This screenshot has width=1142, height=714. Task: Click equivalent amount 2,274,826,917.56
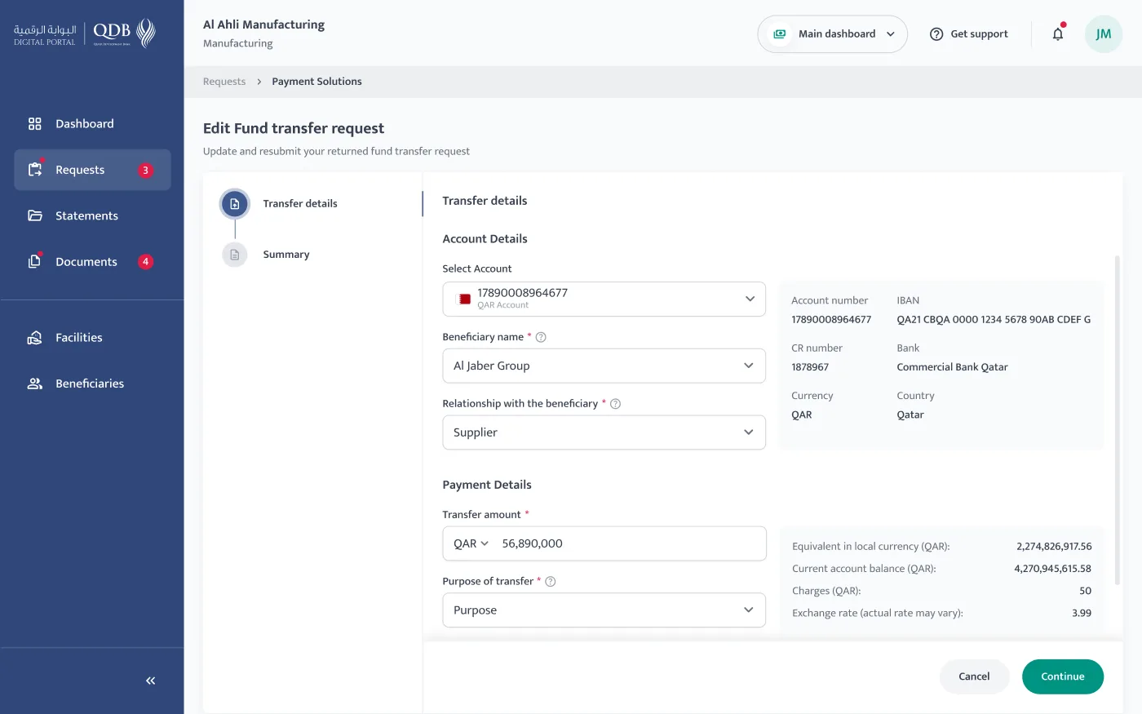pos(1054,547)
